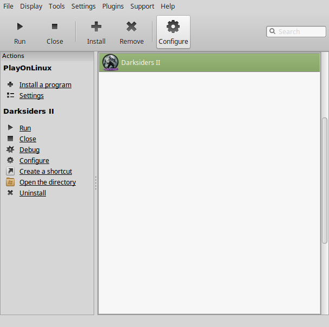This screenshot has width=329, height=327.
Task: Open the Support menu
Action: [x=142, y=6]
